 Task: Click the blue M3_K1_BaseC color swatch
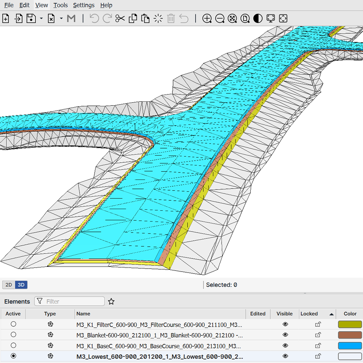350,346
